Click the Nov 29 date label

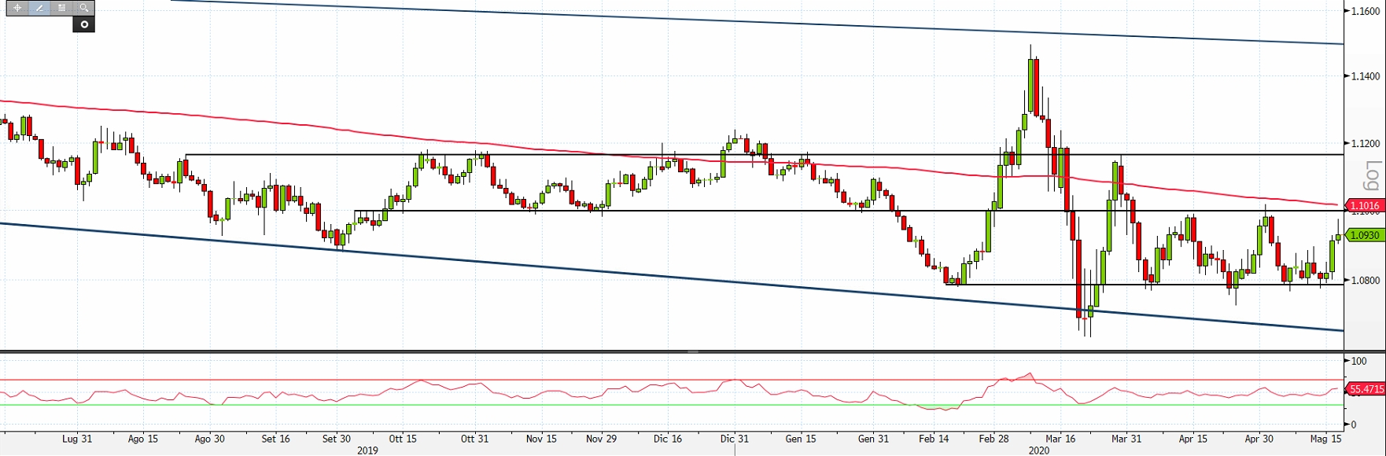pyautogui.click(x=602, y=439)
